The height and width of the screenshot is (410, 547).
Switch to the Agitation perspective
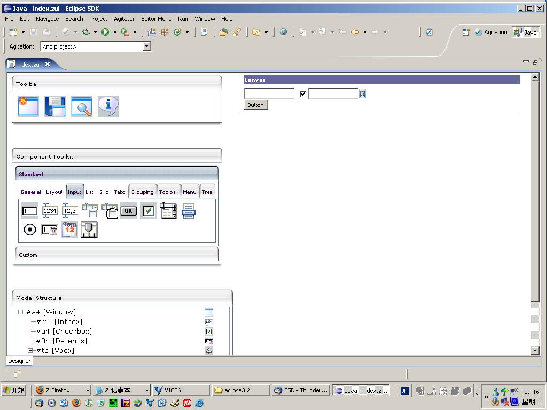pyautogui.click(x=491, y=33)
